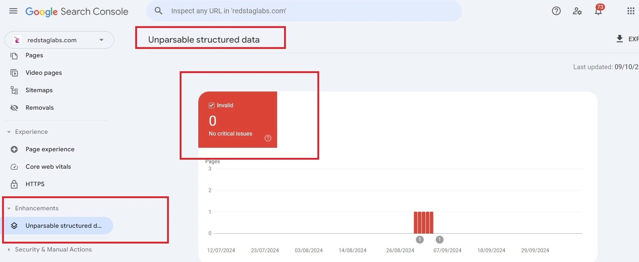
Task: Open the user settings icon
Action: 577,11
